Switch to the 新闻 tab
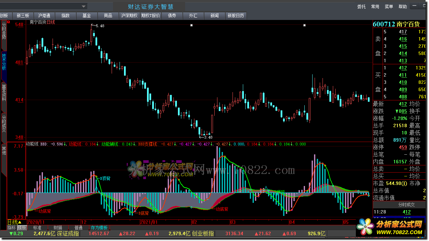The image size is (429, 241). [x=214, y=16]
